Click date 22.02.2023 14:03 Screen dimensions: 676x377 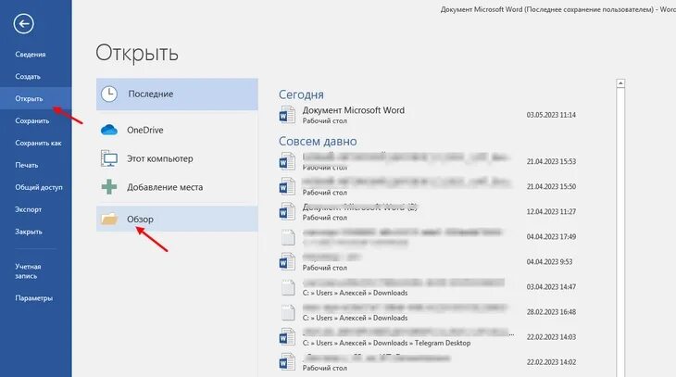[x=551, y=337]
